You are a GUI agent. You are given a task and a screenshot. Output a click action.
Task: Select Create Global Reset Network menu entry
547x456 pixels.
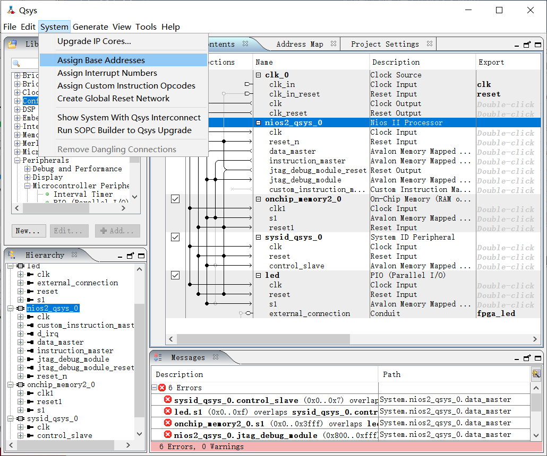pyautogui.click(x=113, y=99)
